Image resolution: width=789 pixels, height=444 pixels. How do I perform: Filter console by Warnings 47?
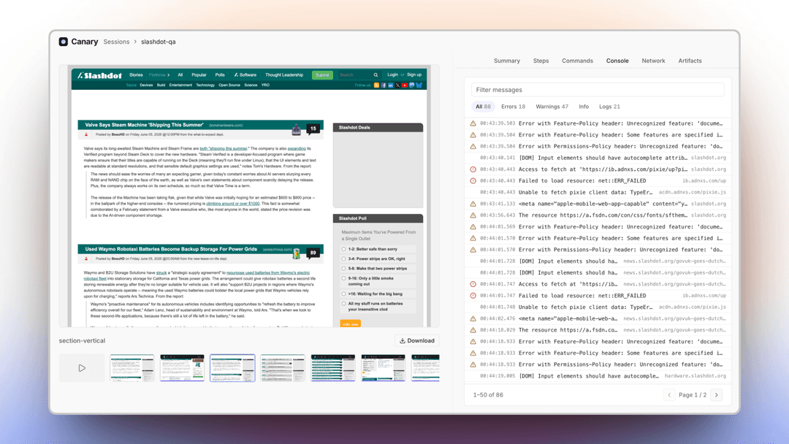[552, 107]
